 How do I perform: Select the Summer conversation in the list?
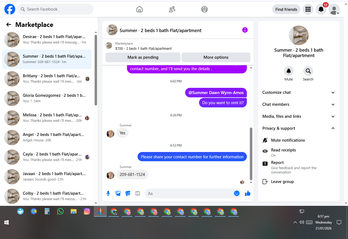47,59
